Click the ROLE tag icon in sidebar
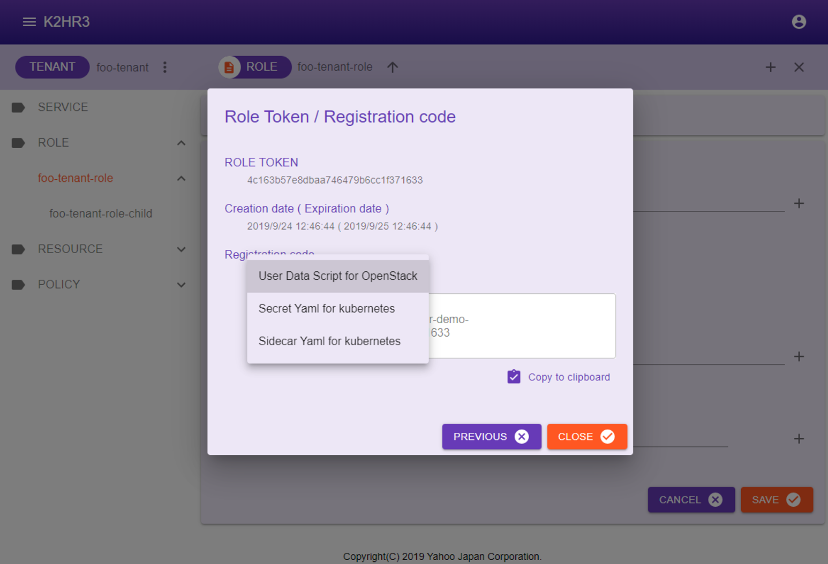Image resolution: width=828 pixels, height=564 pixels. pos(18,143)
